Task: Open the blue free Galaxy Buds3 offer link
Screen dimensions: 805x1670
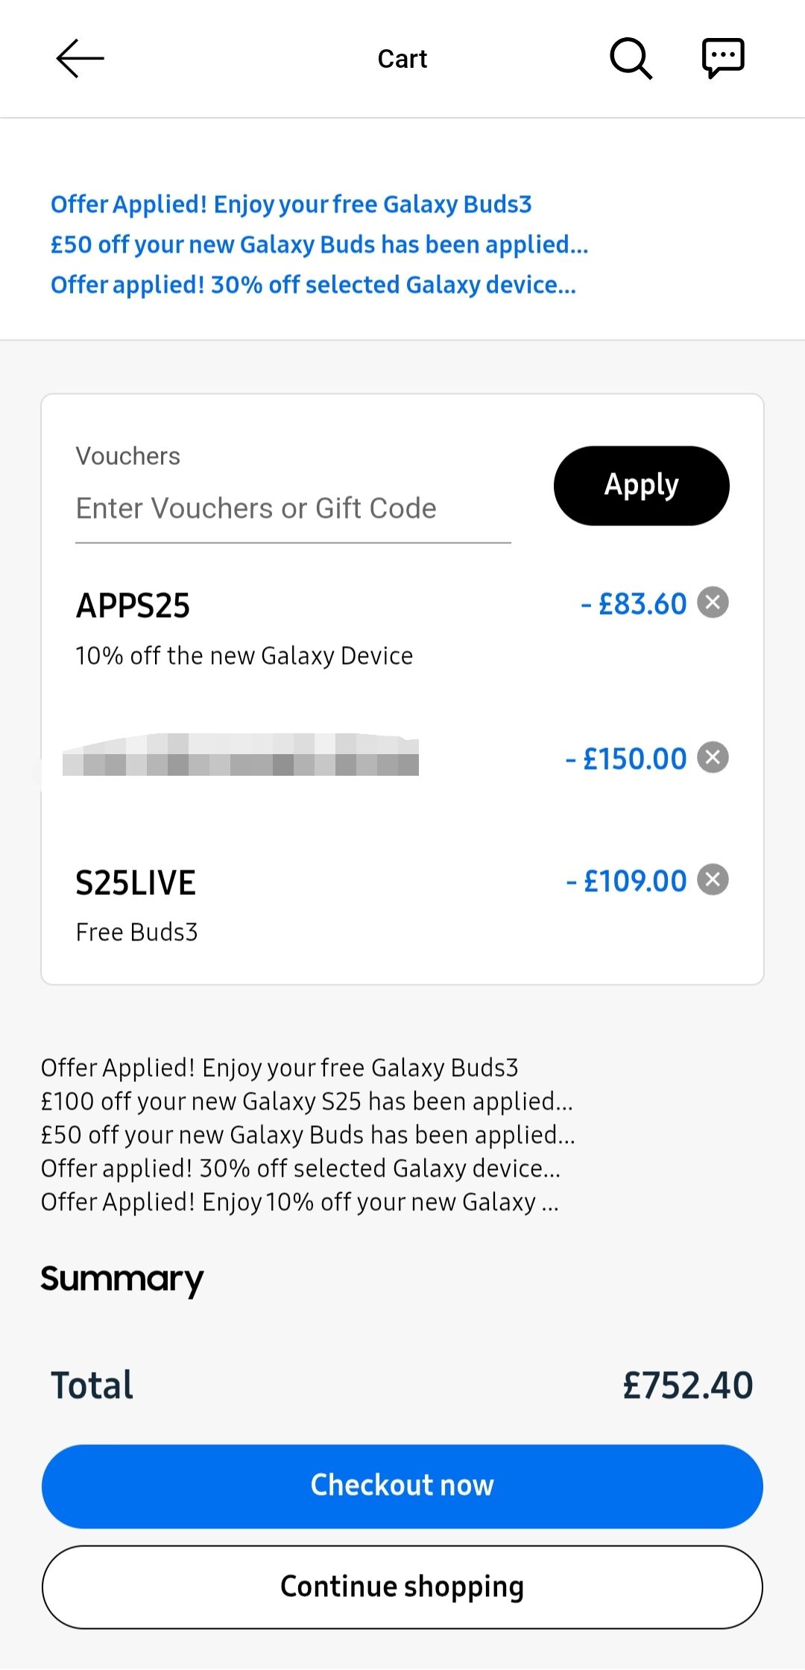Action: pyautogui.click(x=291, y=204)
